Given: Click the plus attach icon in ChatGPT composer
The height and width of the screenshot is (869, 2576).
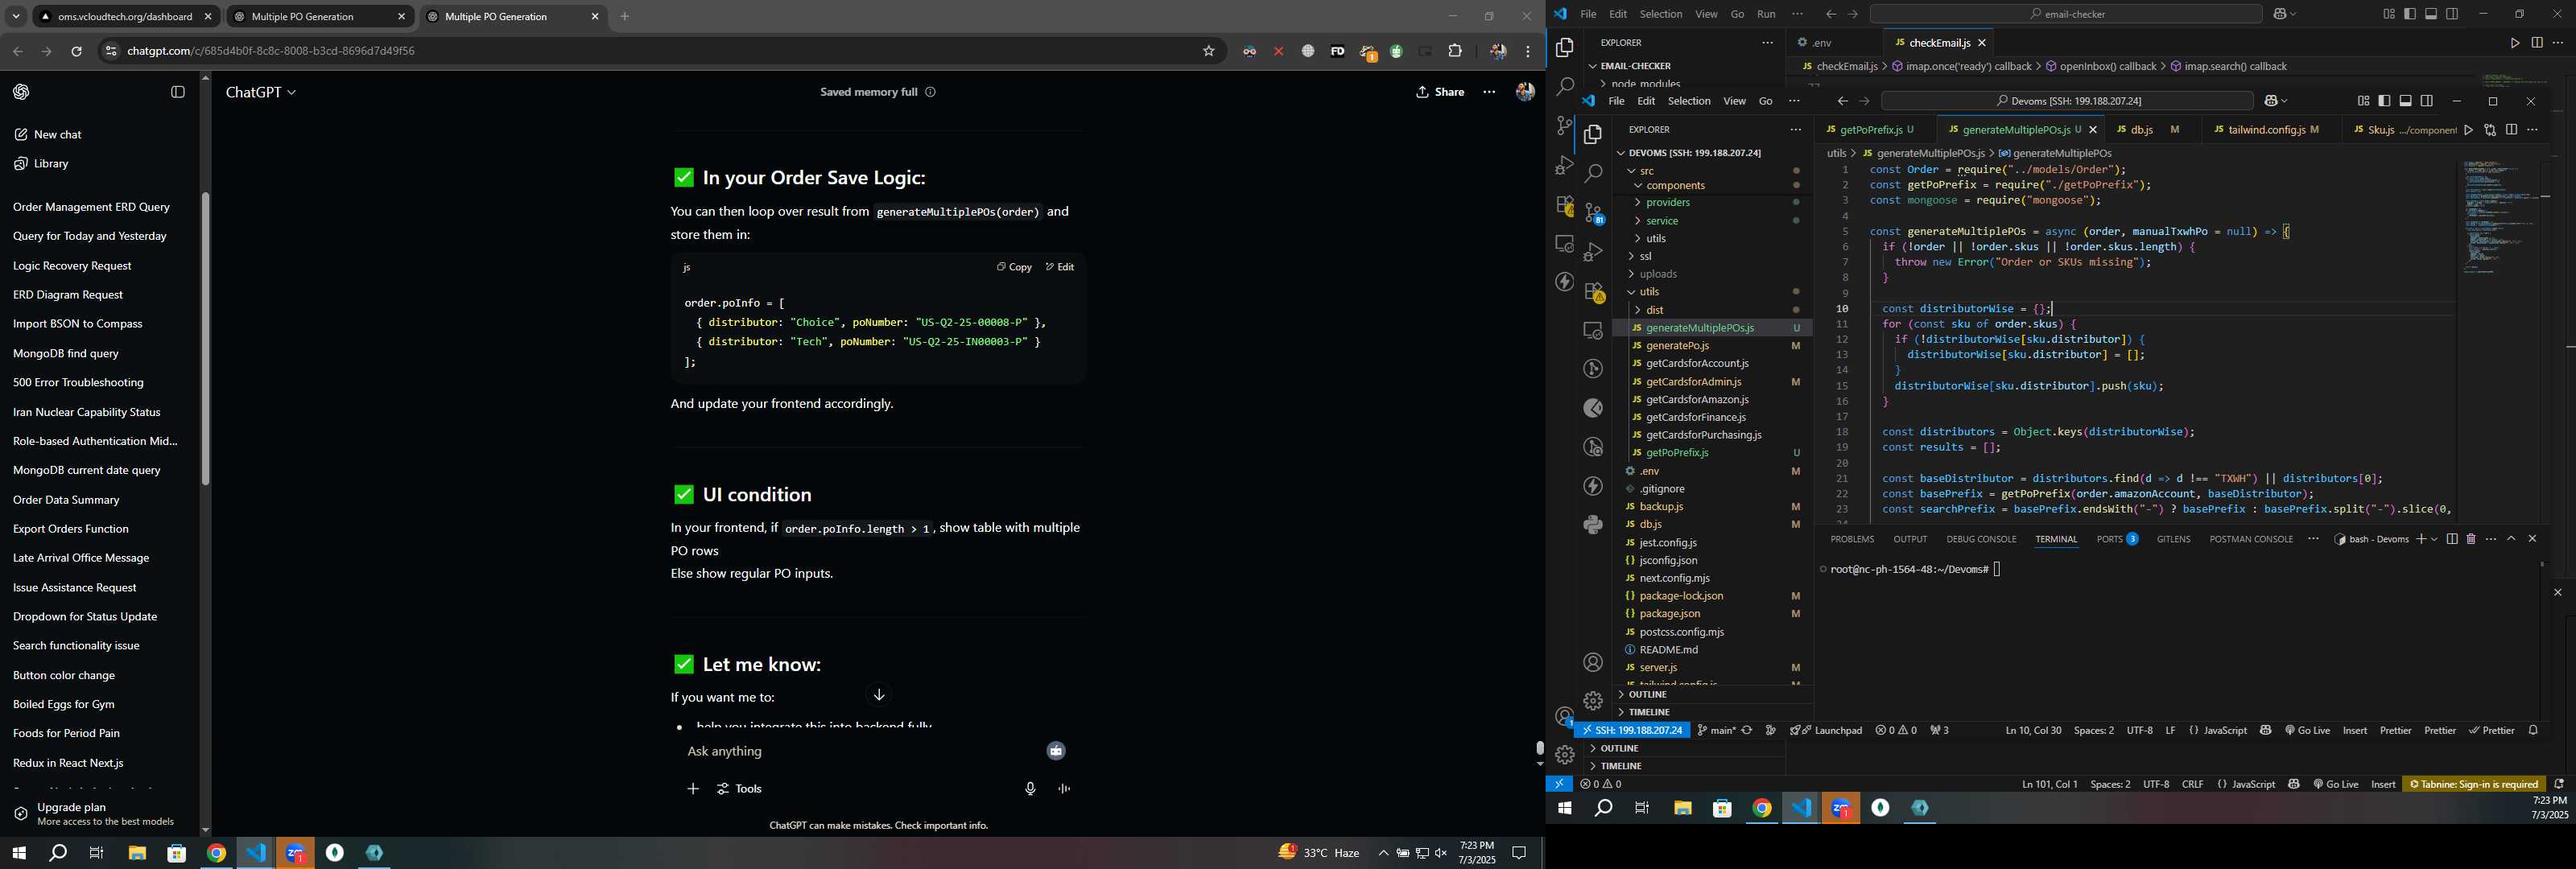Looking at the screenshot, I should [693, 789].
